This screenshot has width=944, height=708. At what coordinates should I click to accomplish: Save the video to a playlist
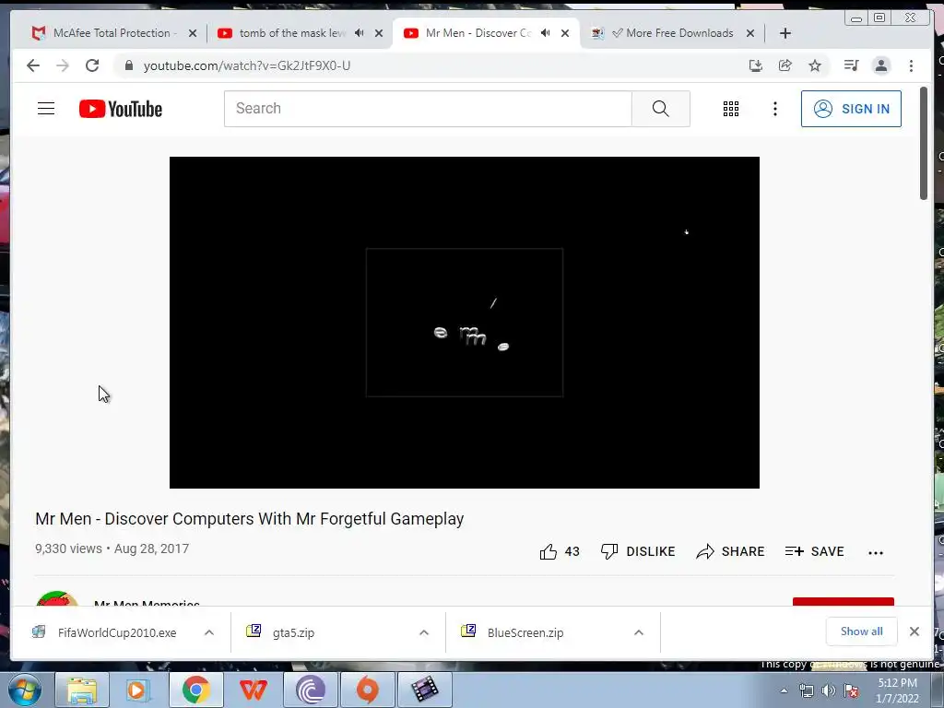coord(814,551)
